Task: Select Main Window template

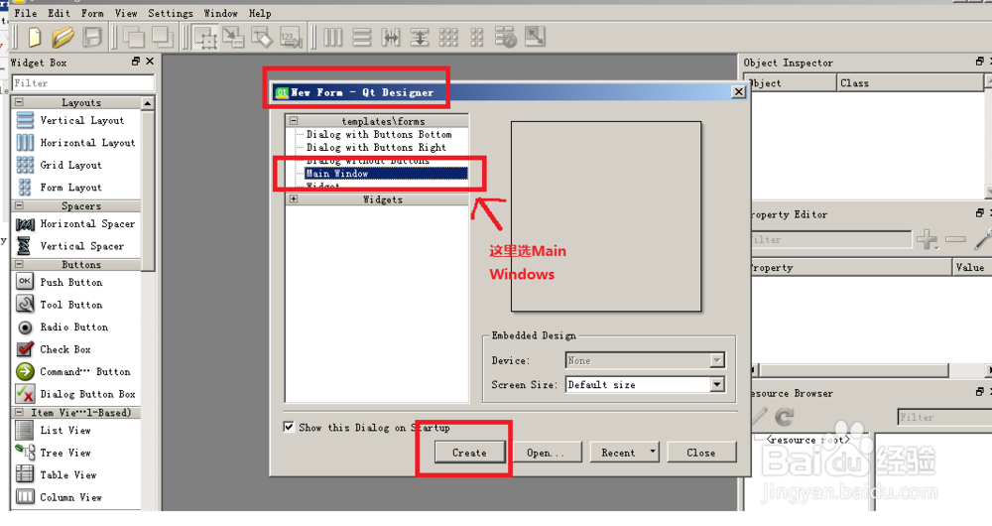Action: 386,174
